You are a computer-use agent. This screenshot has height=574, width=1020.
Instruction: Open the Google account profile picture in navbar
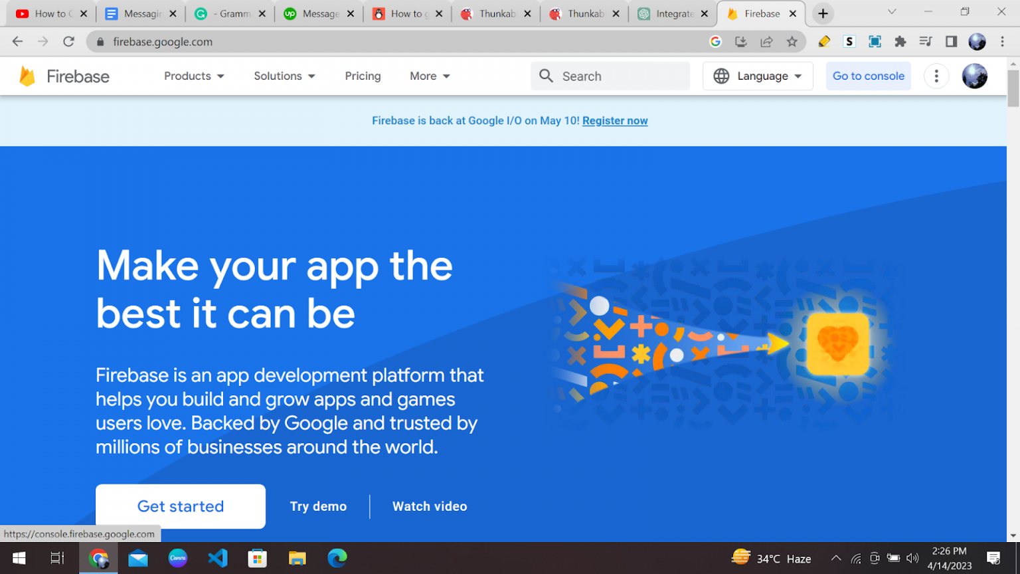click(x=974, y=76)
